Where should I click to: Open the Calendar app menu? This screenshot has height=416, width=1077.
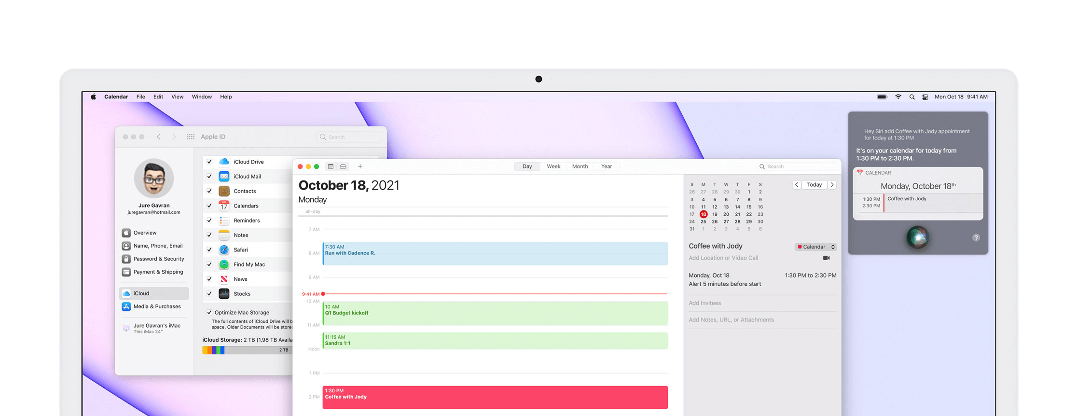tap(116, 97)
